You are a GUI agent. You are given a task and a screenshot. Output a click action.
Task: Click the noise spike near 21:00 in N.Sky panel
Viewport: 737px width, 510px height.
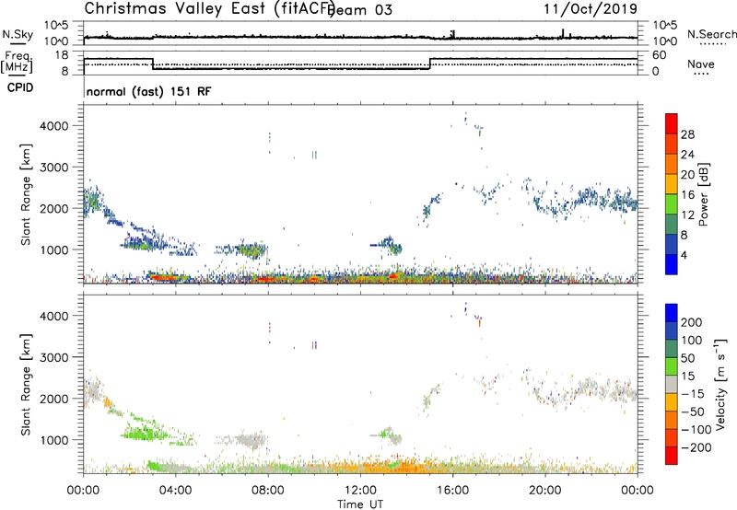coord(563,33)
